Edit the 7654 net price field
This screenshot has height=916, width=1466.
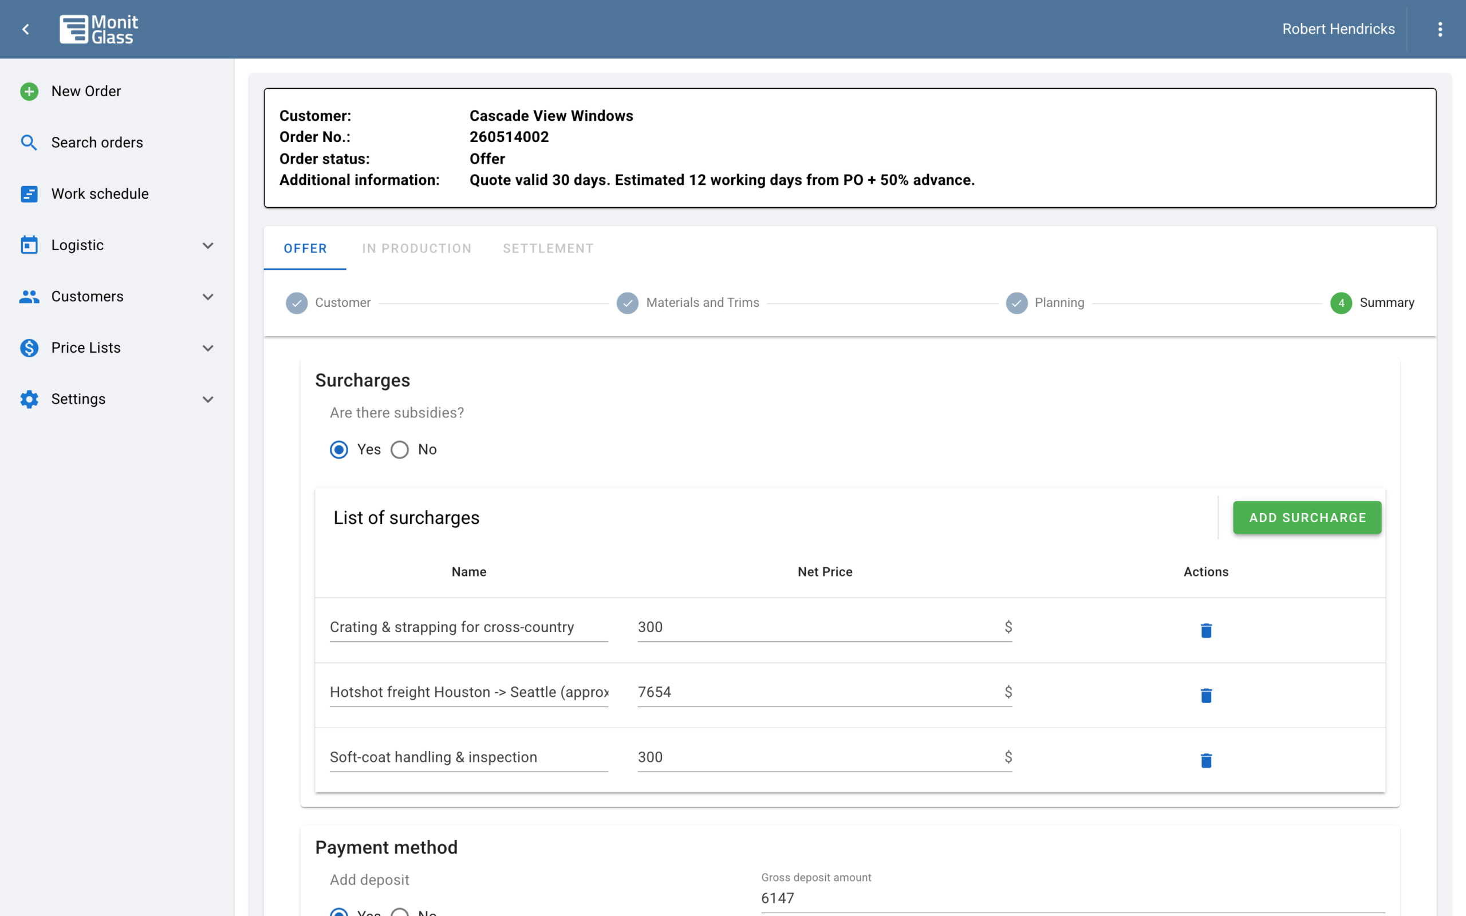(x=825, y=693)
